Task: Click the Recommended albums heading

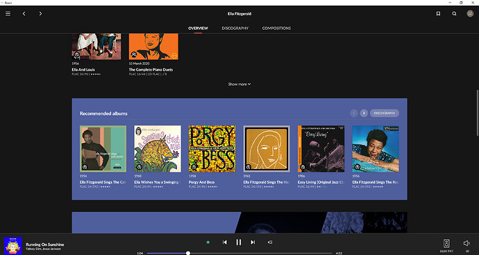Action: click(103, 114)
